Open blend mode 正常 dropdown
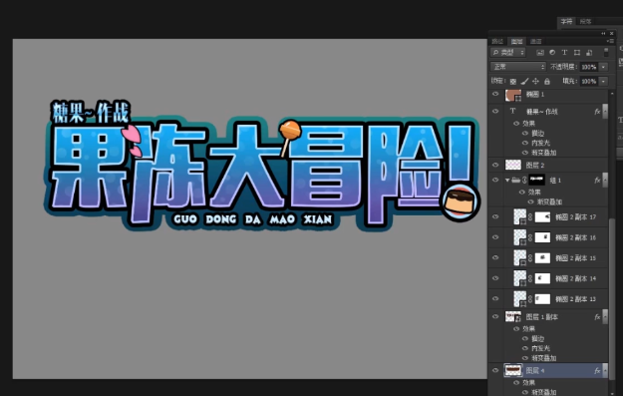This screenshot has width=623, height=396. (518, 67)
